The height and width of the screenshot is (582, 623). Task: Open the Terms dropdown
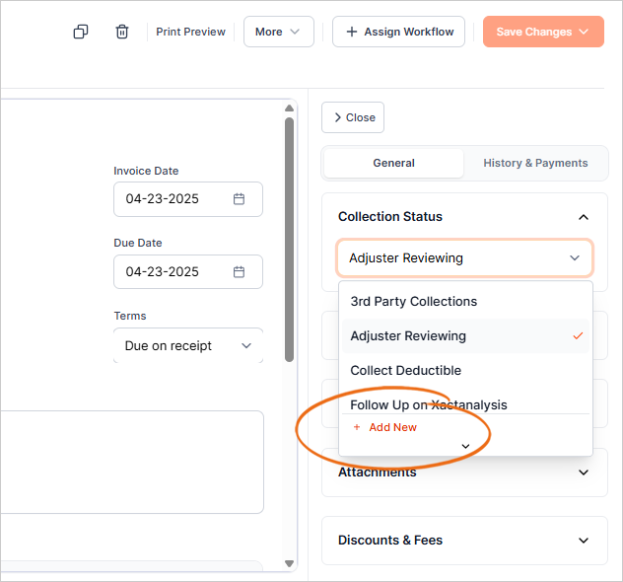pyautogui.click(x=187, y=346)
